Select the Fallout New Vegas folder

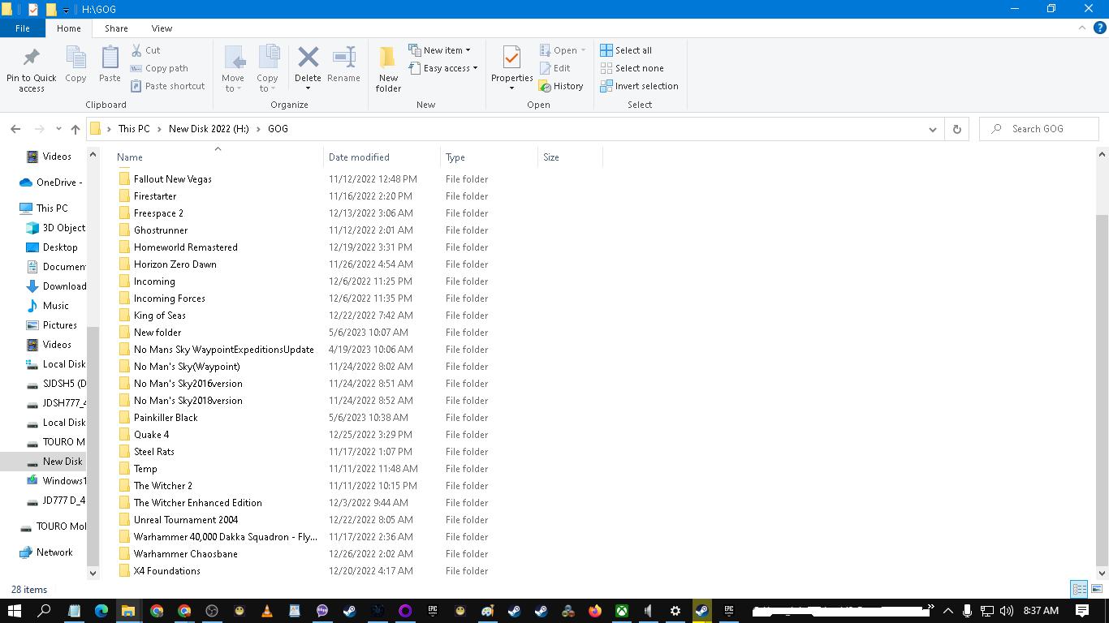pos(172,179)
